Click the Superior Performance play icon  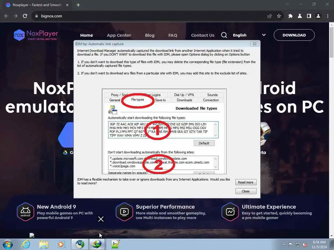pyautogui.click(x=124, y=212)
